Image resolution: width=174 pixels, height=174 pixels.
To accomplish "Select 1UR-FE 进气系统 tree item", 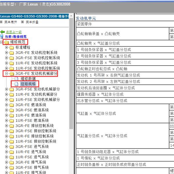I will click(31, 152).
